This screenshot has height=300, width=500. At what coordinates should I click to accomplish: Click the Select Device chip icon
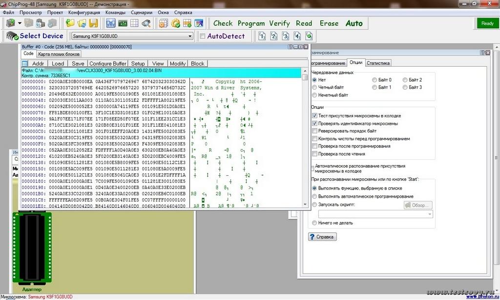pyautogui.click(x=12, y=36)
